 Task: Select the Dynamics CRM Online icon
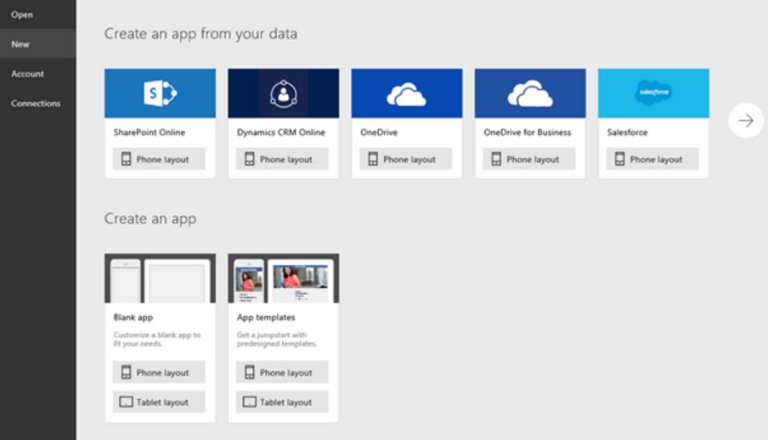point(283,93)
